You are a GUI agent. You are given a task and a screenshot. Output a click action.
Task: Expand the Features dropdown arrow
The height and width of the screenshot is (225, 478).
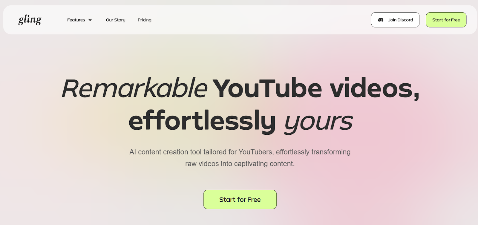[90, 20]
